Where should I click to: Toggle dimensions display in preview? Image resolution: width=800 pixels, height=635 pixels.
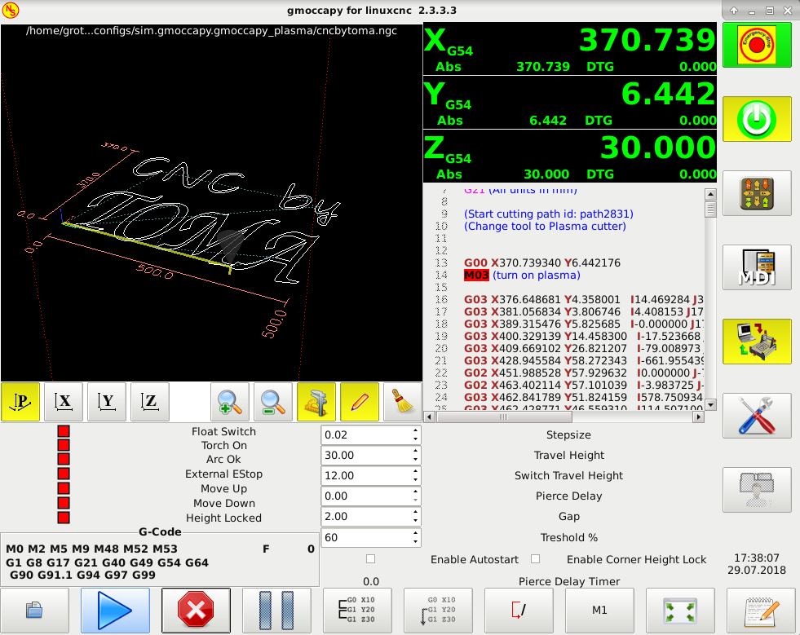[316, 402]
